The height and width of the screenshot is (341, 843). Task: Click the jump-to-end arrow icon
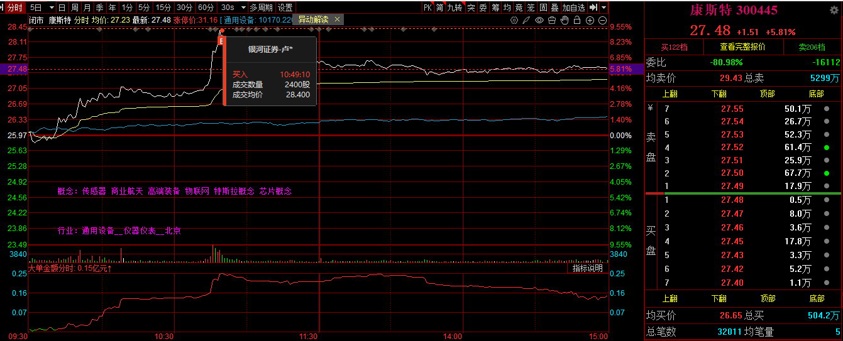593,8
